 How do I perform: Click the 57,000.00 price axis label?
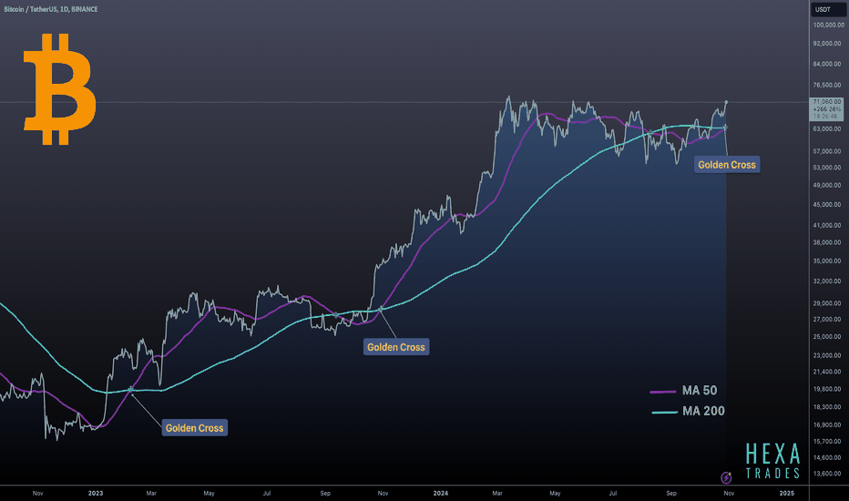(828, 151)
